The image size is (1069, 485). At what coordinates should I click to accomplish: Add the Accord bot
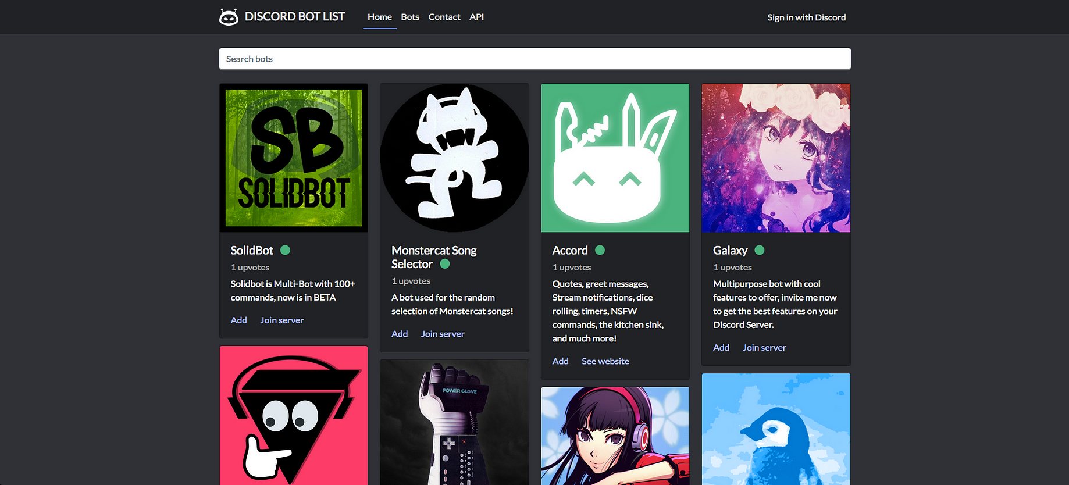click(561, 361)
